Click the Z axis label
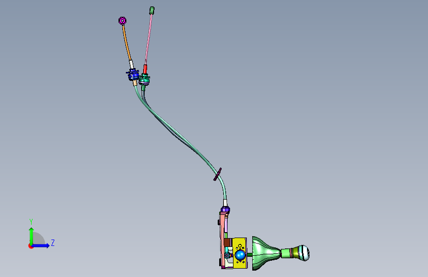This screenshot has height=277, width=428. [53, 242]
